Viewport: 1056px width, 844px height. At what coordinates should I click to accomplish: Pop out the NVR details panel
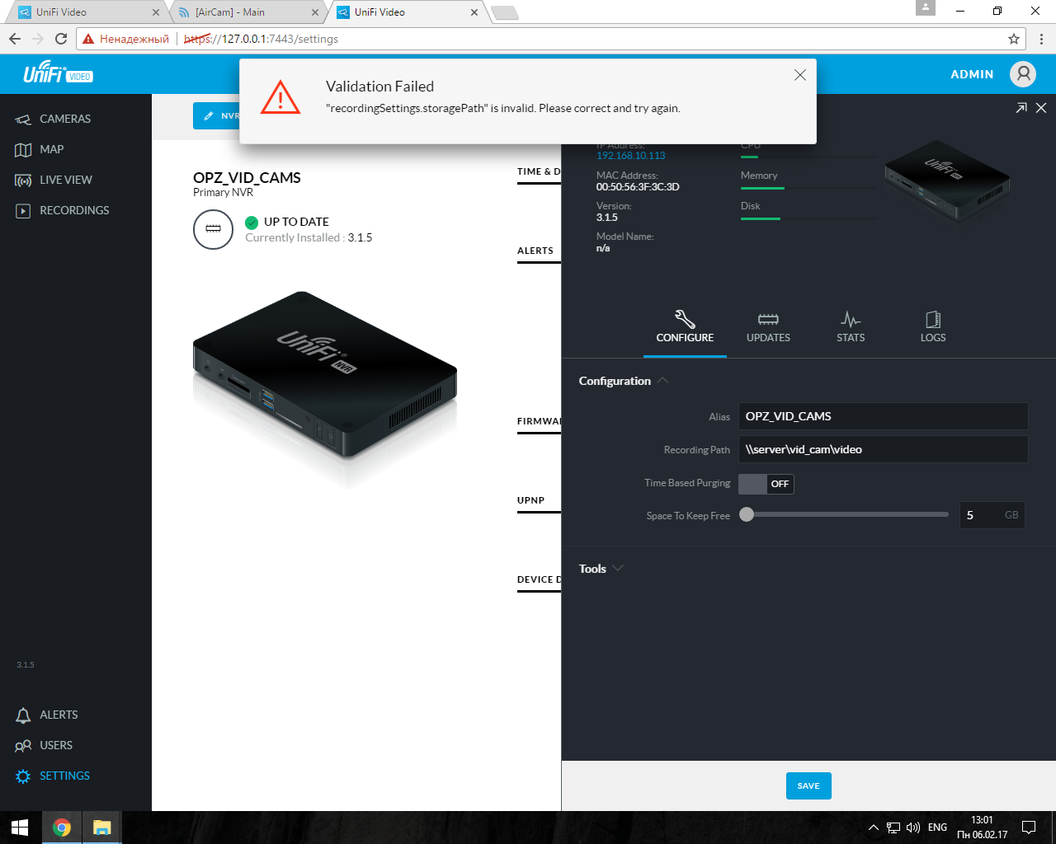point(1021,108)
